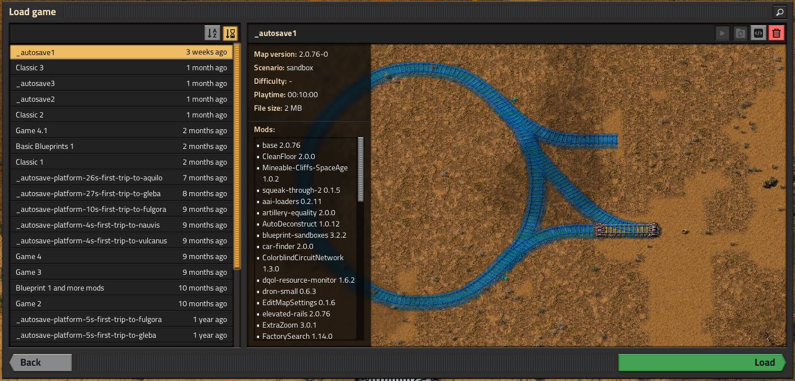Select _autosave-platform-26s-first-trip-to-aquilo save

pyautogui.click(x=121, y=178)
